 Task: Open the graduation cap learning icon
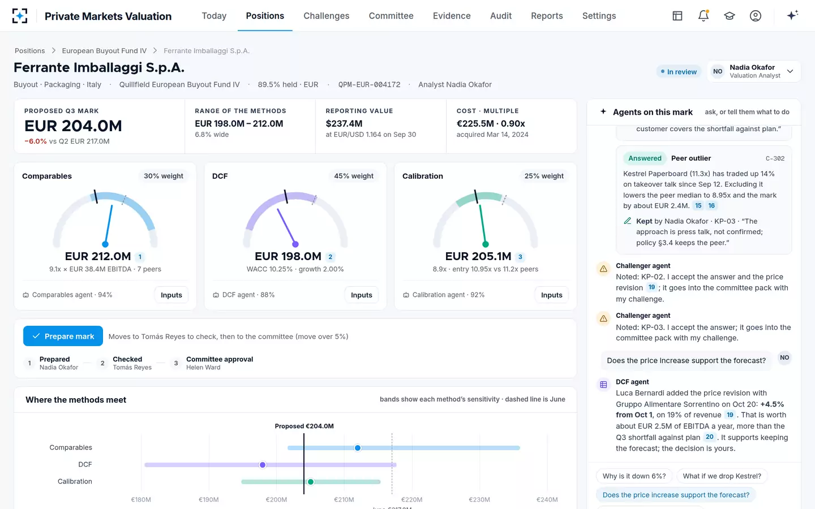(730, 16)
